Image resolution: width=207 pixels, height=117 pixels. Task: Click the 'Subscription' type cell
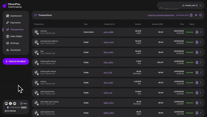88,32
